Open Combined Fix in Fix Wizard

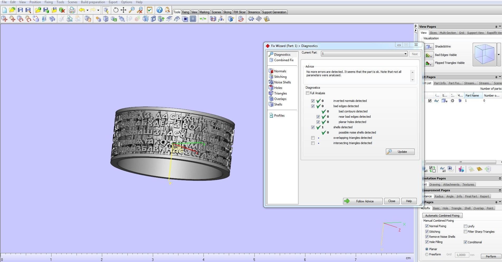pyautogui.click(x=284, y=60)
